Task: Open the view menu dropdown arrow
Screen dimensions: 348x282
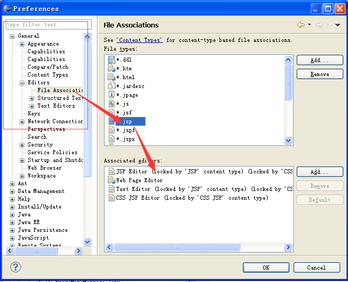Action: point(337,25)
